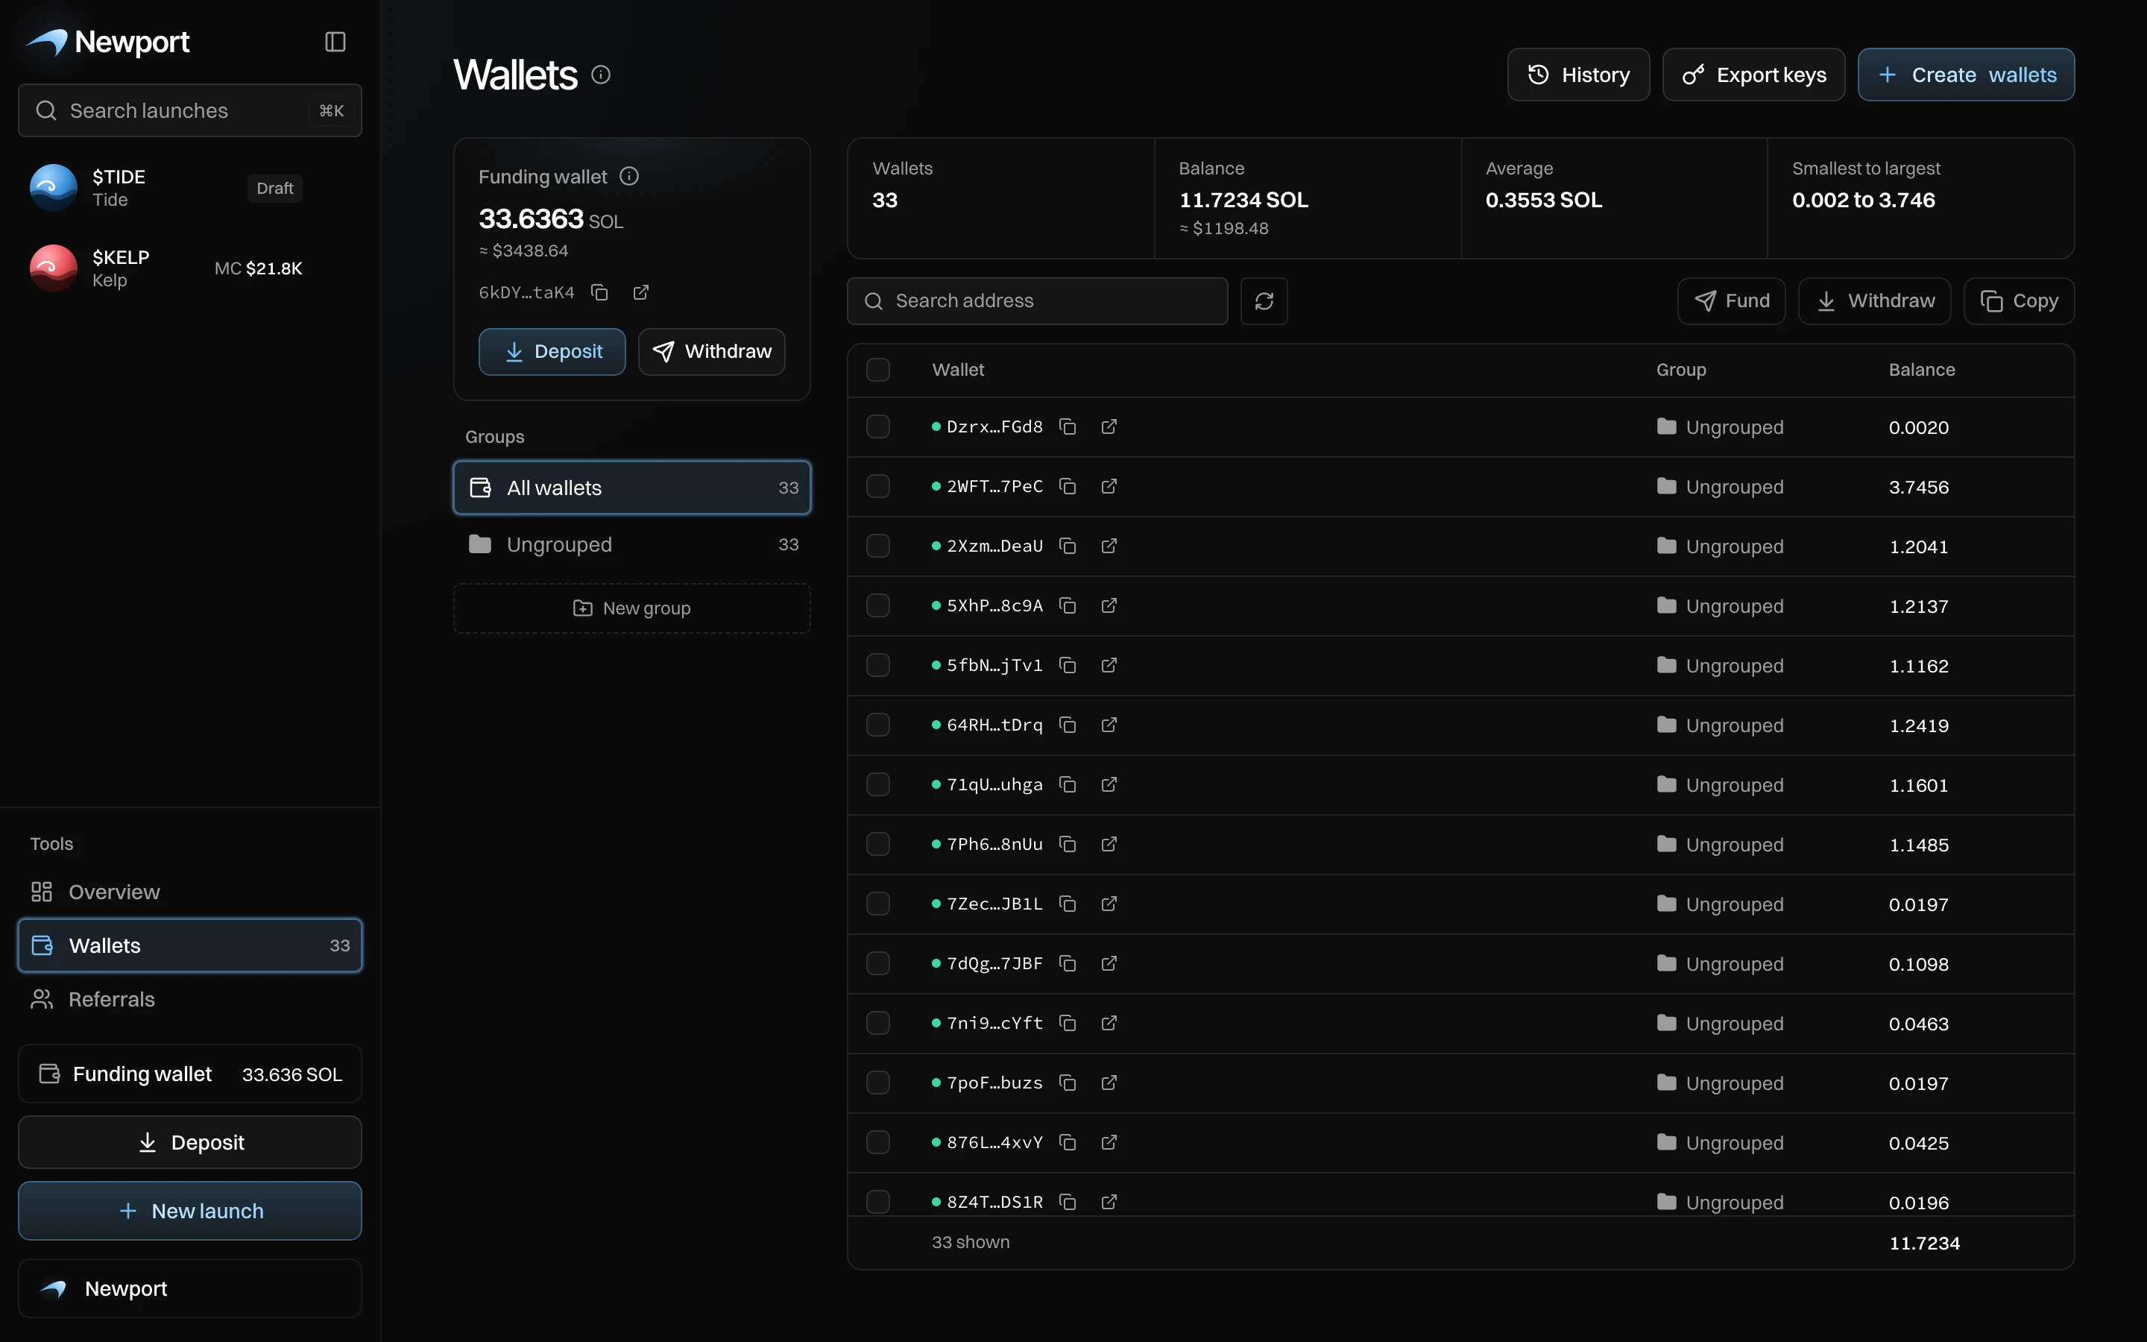
Task: Click the info icon beside Wallets title
Action: pos(601,75)
